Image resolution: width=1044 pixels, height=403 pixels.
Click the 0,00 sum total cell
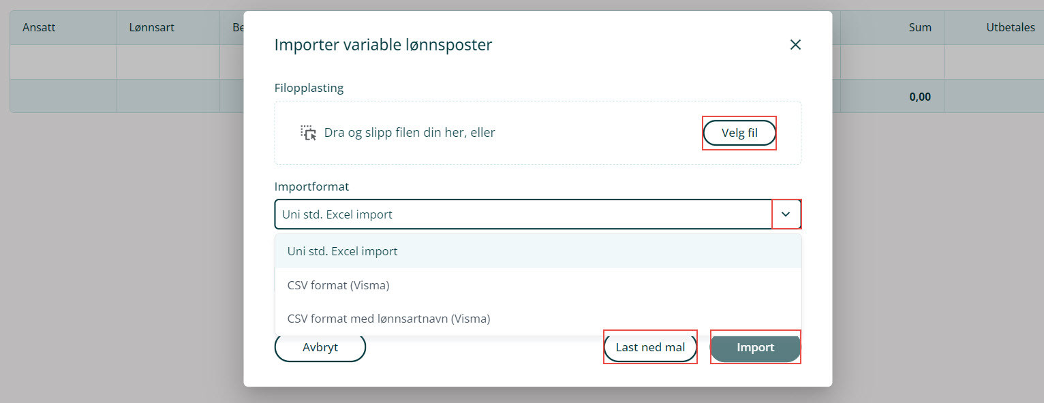pyautogui.click(x=920, y=97)
